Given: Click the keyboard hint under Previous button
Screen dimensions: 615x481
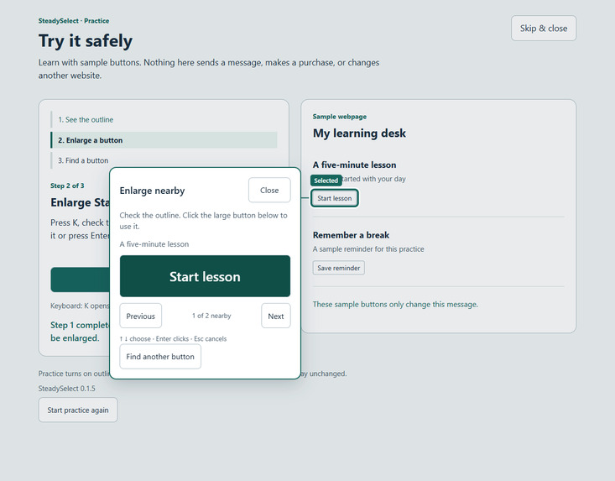Looking at the screenshot, I should 173,338.
